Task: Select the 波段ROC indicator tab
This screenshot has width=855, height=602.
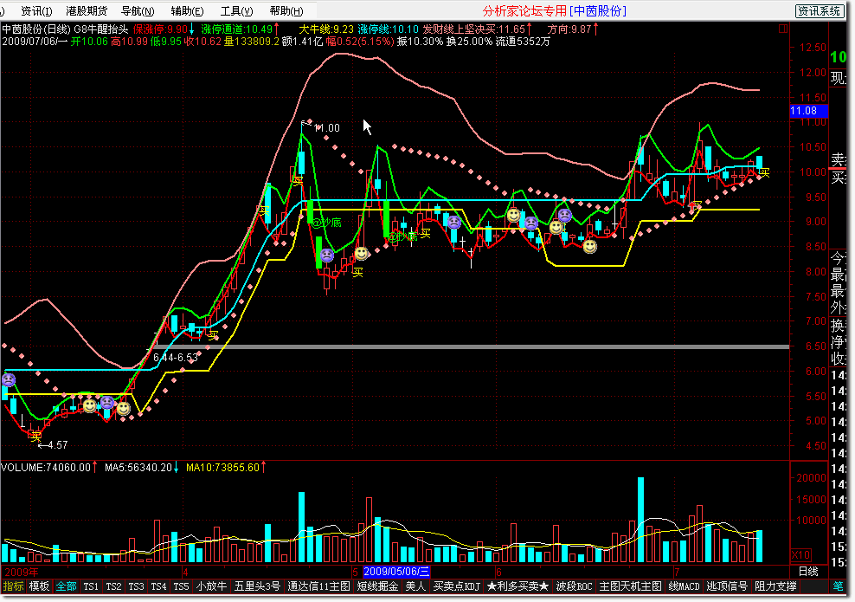Action: [x=574, y=586]
